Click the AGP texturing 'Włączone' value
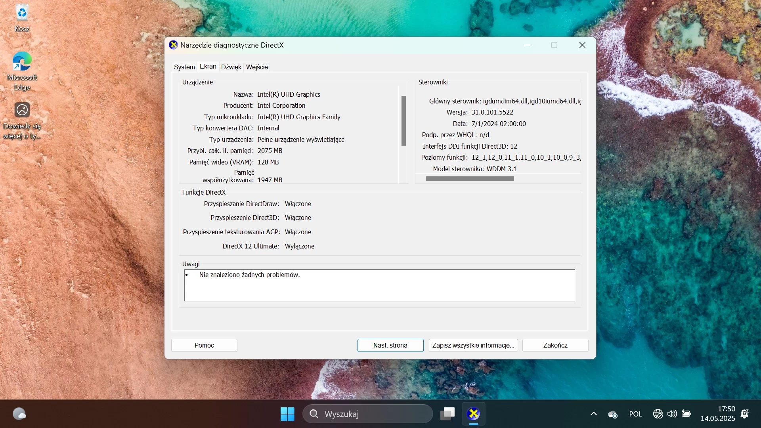The width and height of the screenshot is (761, 428). (x=298, y=232)
